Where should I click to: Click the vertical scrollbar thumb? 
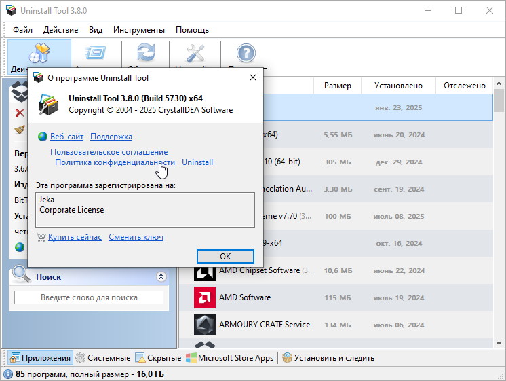pyautogui.click(x=499, y=101)
